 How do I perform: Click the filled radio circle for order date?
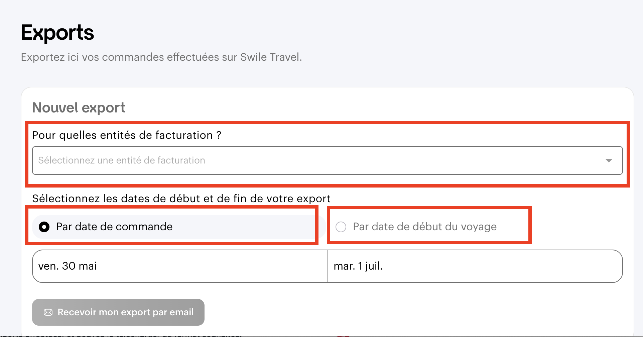coord(44,227)
